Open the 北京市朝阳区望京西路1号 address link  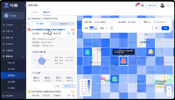[x=49, y=30]
